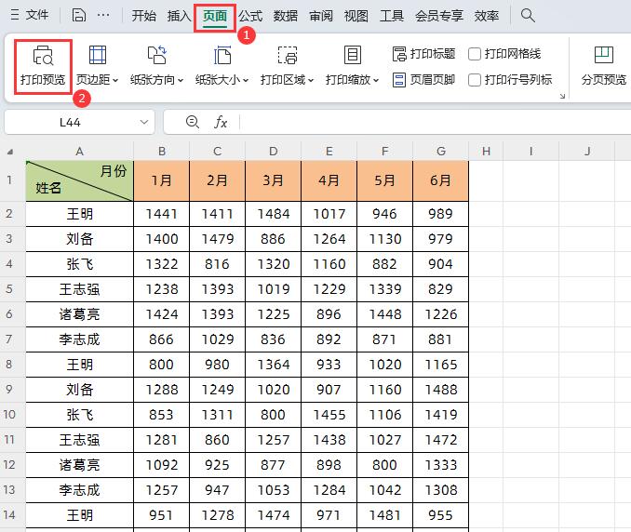
Task: Click the orange 1月 header cell
Action: (161, 181)
